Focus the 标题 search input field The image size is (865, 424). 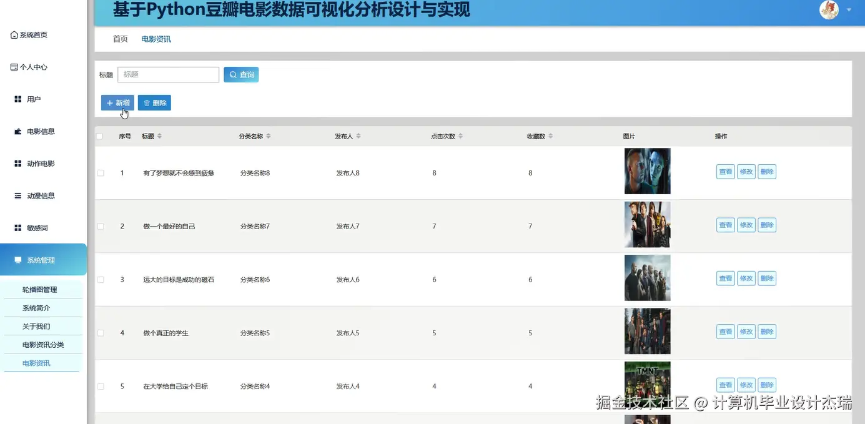click(x=168, y=74)
